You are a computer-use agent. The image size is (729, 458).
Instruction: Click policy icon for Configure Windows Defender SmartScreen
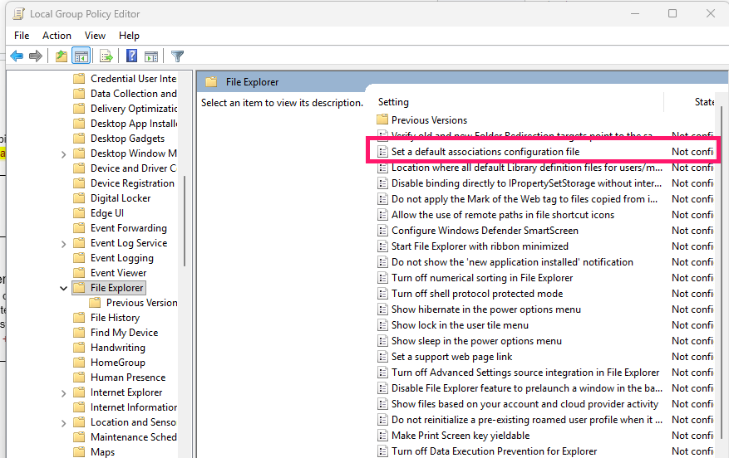(x=382, y=231)
